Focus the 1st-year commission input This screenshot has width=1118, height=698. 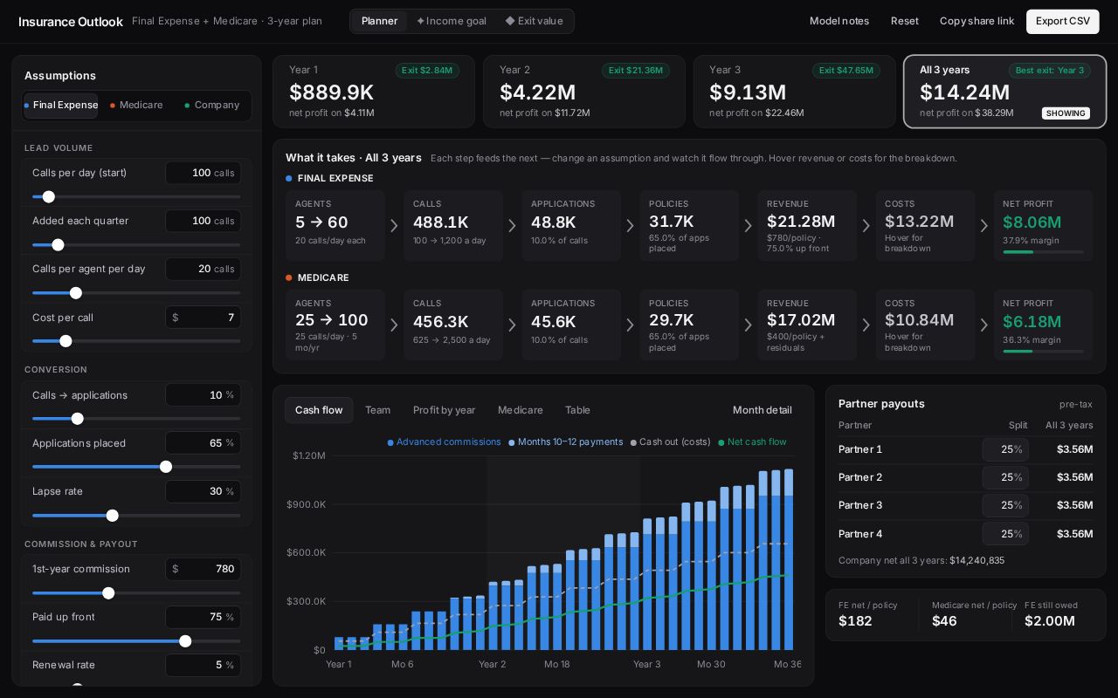(x=203, y=569)
